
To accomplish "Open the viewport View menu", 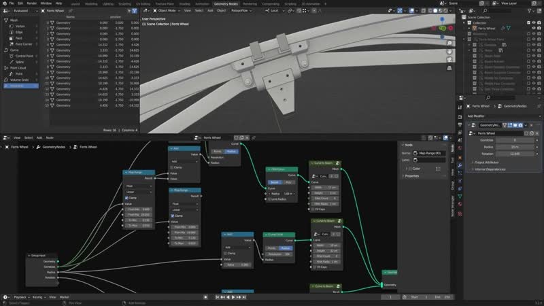I will coord(188,11).
